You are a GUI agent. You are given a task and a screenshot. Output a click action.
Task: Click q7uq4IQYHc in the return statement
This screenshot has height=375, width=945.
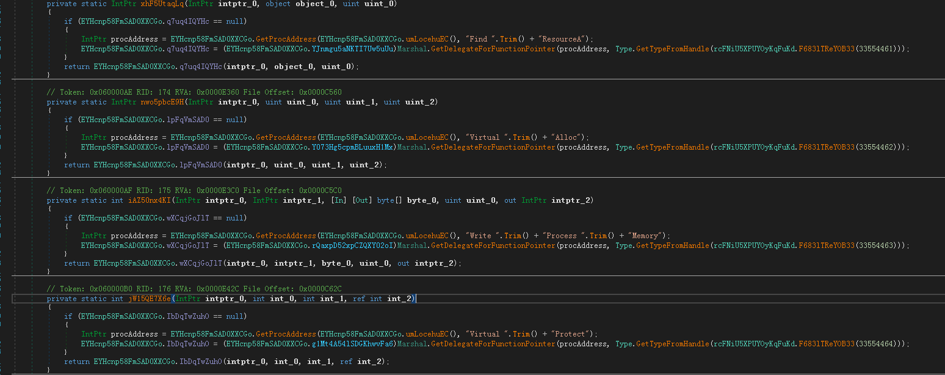(201, 67)
